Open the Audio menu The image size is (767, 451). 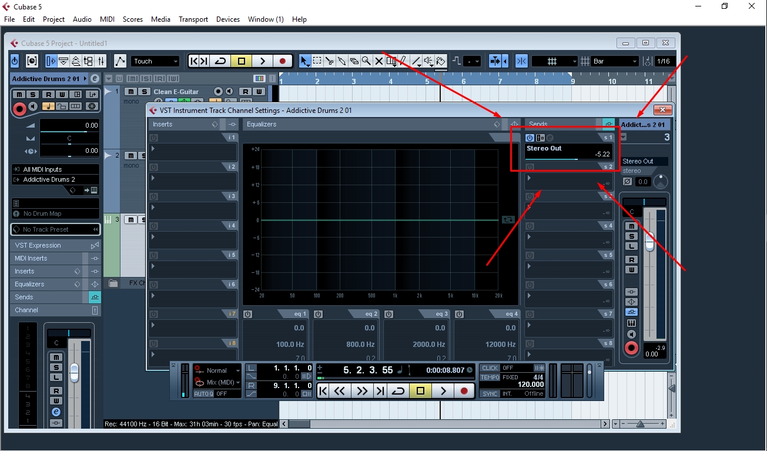pos(82,19)
